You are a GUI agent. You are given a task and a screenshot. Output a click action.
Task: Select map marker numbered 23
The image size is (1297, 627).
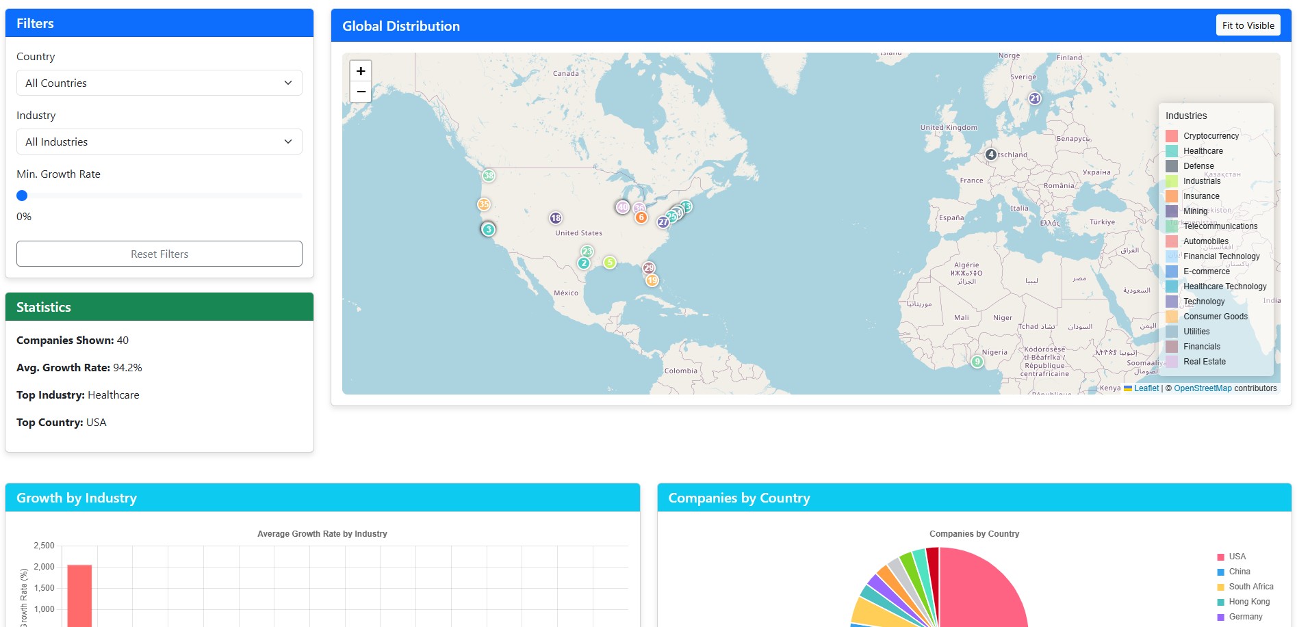[587, 252]
